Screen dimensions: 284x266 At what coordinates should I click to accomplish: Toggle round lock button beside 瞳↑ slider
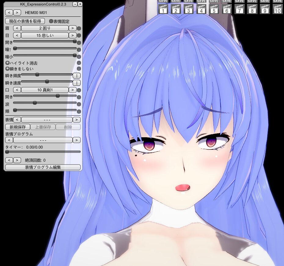coord(79,50)
